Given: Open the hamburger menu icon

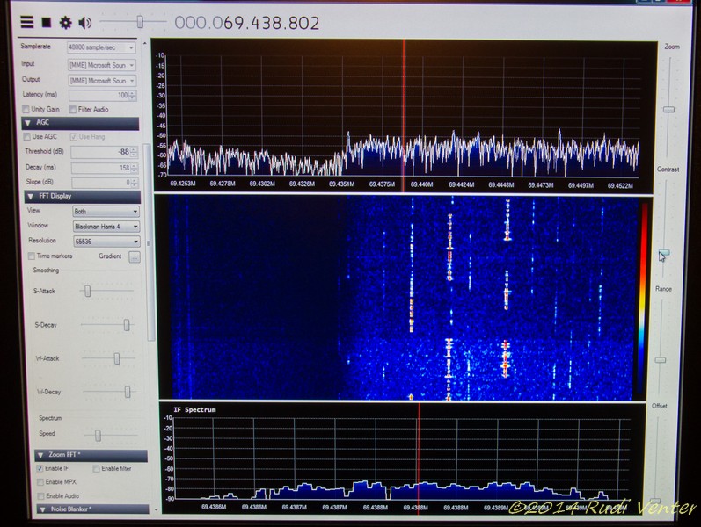Looking at the screenshot, I should 26,22.
